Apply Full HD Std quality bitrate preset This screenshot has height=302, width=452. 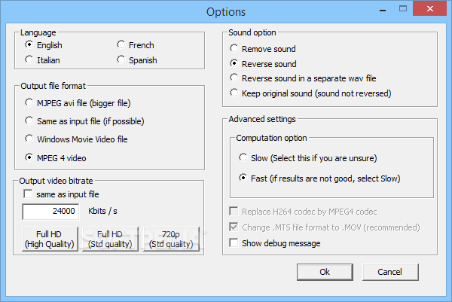click(110, 239)
